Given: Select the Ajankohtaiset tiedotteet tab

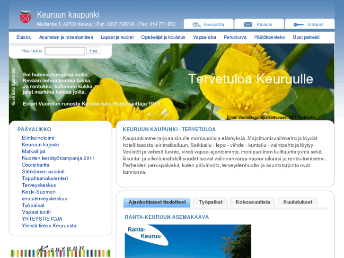Looking at the screenshot, I should point(157,202).
